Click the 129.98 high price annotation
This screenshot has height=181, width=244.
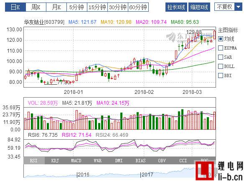[x=194, y=32]
